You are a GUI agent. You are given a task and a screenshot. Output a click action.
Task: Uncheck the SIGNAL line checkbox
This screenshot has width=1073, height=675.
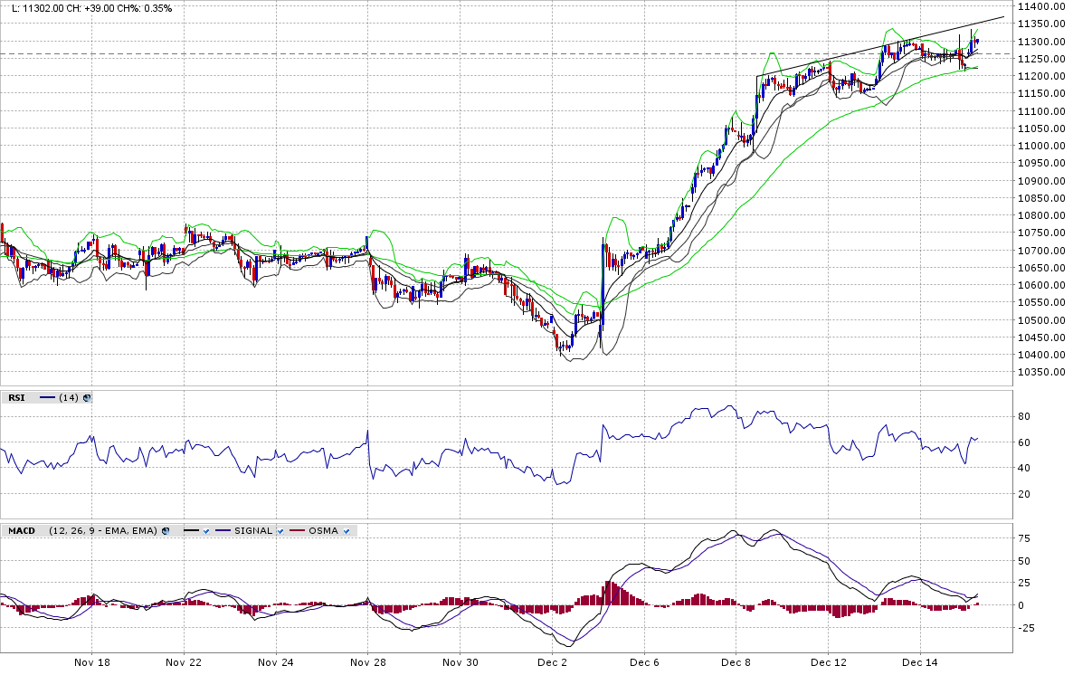(280, 531)
